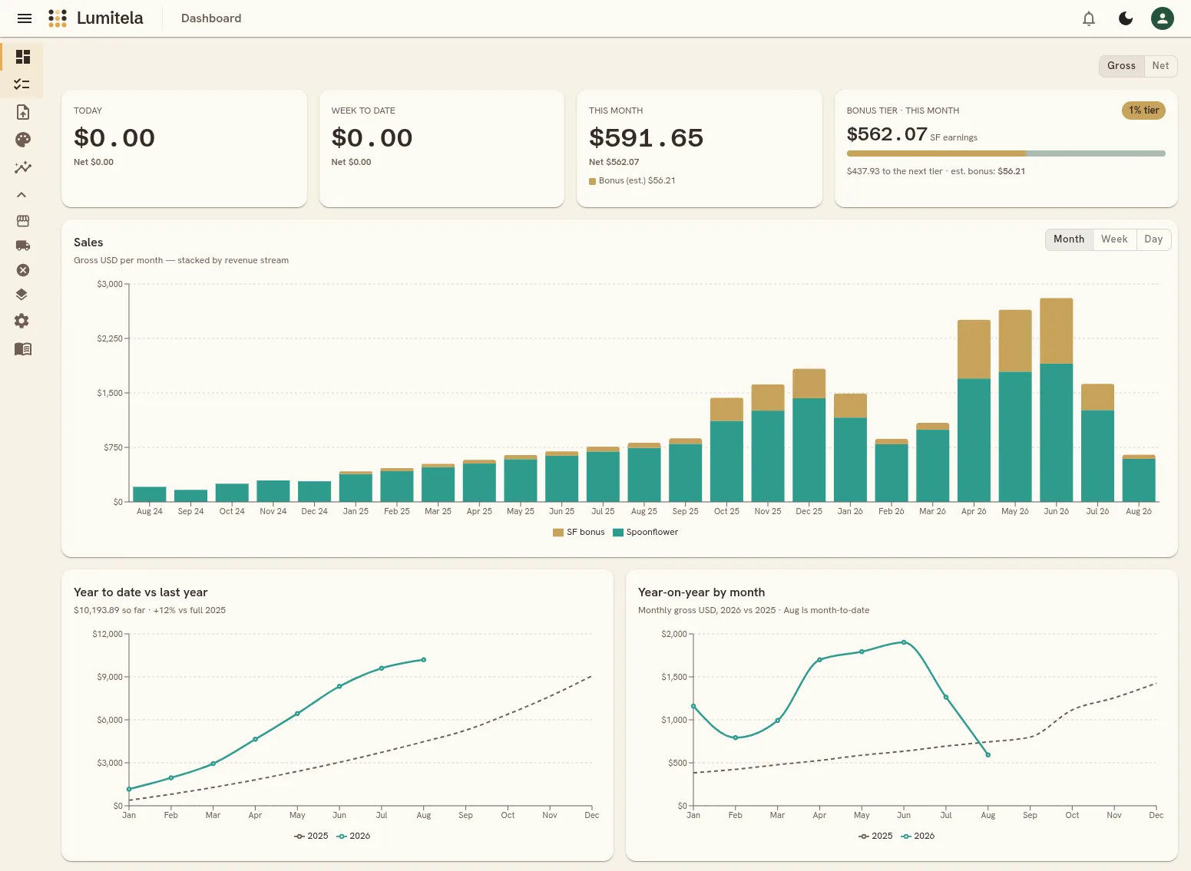Viewport: 1191px width, 871px height.
Task: Toggle dark mode moon icon
Action: (x=1126, y=18)
